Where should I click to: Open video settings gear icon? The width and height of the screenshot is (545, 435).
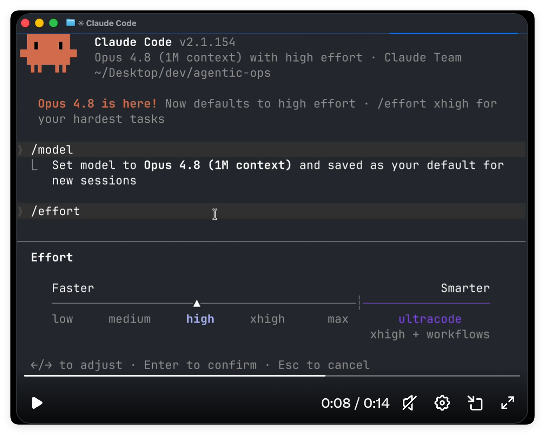click(442, 403)
